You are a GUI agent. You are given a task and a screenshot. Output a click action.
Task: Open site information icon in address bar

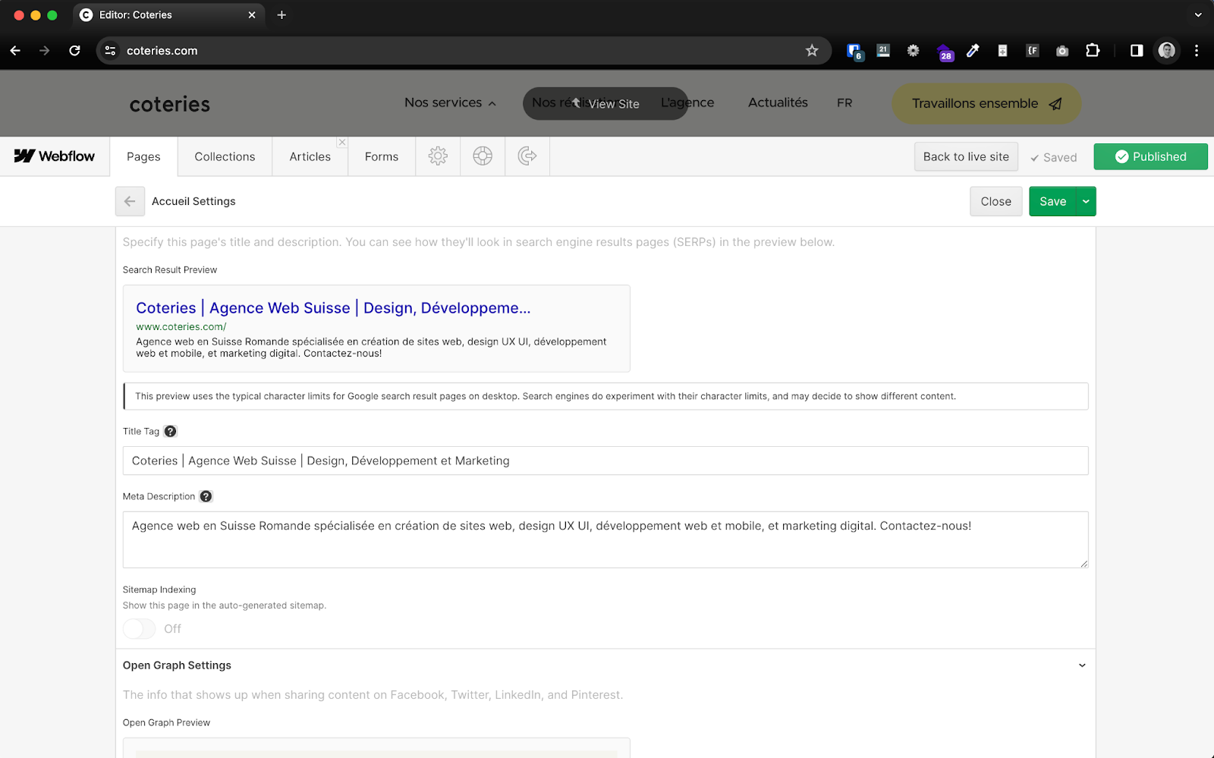(111, 51)
